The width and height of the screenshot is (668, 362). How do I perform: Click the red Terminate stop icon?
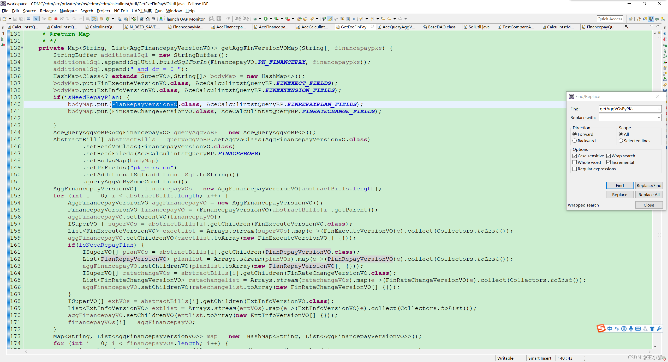[56, 19]
